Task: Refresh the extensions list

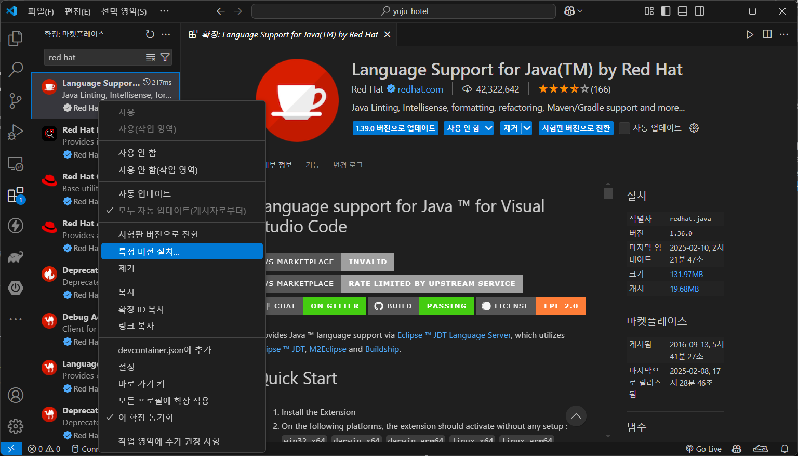Action: point(150,34)
